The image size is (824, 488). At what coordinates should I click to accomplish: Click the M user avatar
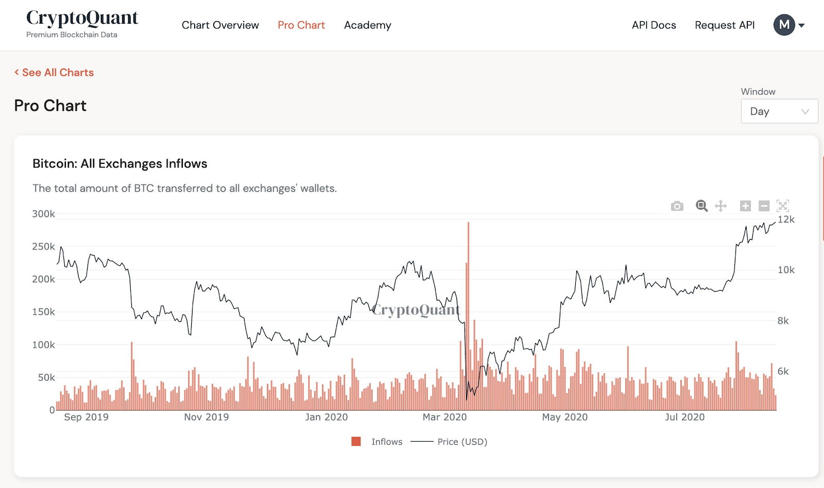784,25
